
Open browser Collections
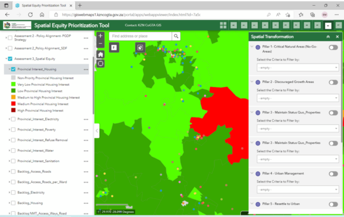point(312,15)
